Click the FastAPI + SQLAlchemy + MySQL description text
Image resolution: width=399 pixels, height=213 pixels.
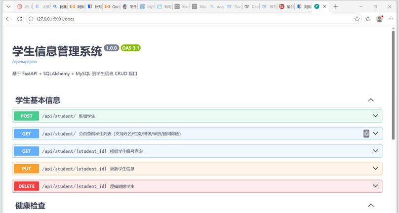[75, 73]
